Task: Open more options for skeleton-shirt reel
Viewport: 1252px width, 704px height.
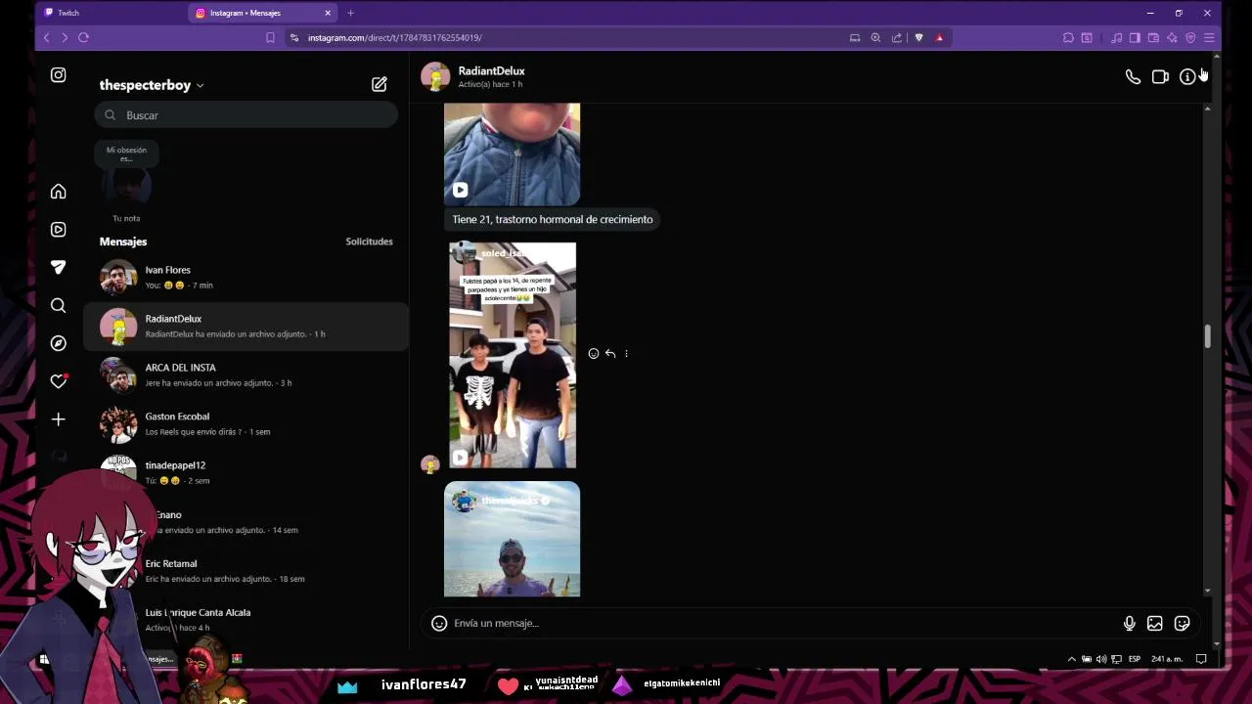Action: (x=626, y=354)
